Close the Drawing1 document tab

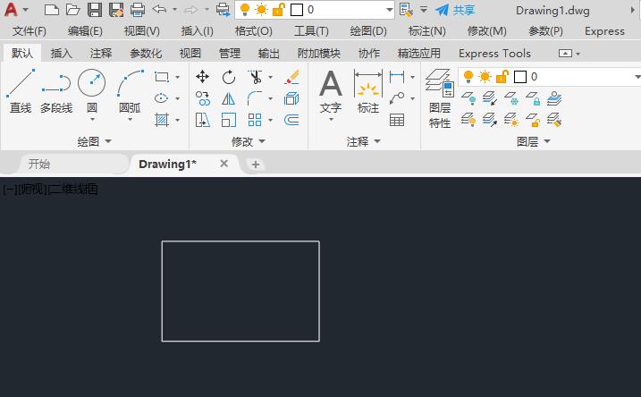click(x=224, y=164)
